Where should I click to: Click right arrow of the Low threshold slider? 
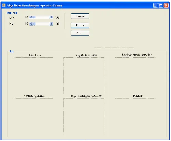[x=51, y=17]
